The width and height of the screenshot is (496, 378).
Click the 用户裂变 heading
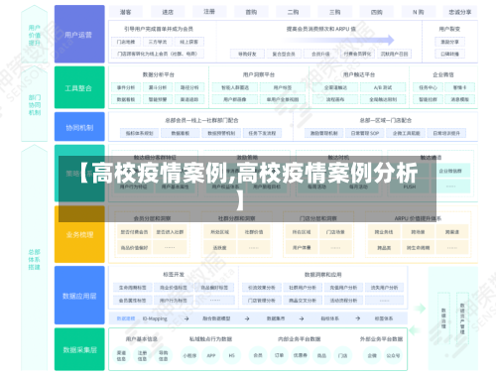[x=449, y=29]
